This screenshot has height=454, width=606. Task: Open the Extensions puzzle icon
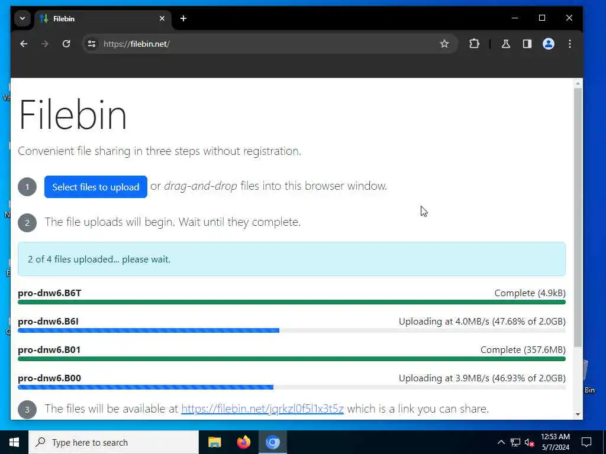[474, 44]
